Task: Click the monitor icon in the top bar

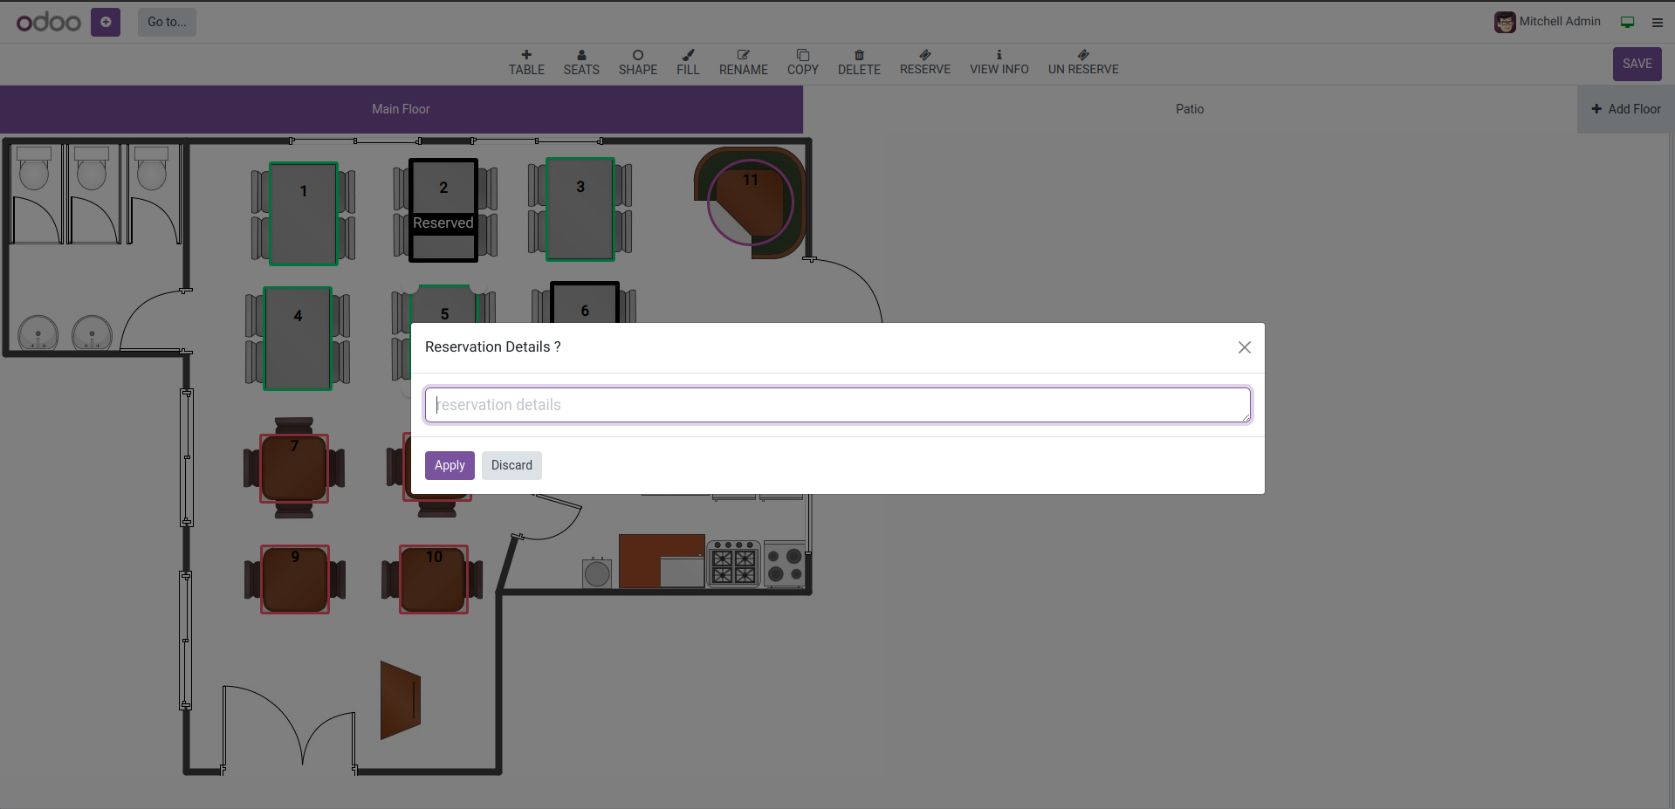Action: 1627,23
